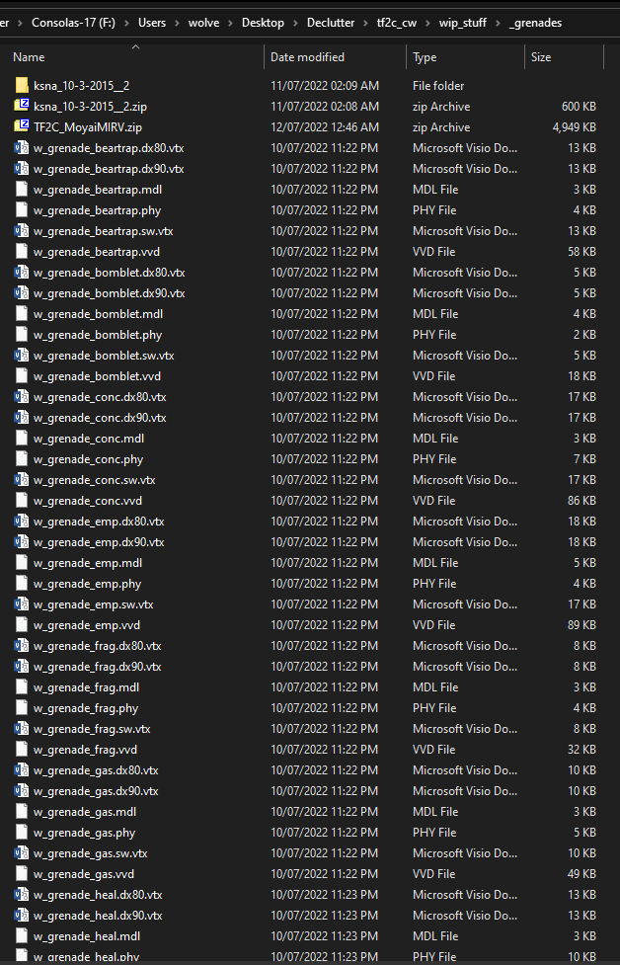The image size is (620, 965).
Task: Click the Visio icon for w_grenade_bomblet.dx90.vtx
Action: [22, 293]
